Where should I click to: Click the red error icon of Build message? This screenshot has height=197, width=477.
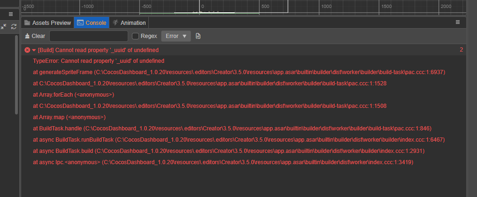(x=27, y=50)
